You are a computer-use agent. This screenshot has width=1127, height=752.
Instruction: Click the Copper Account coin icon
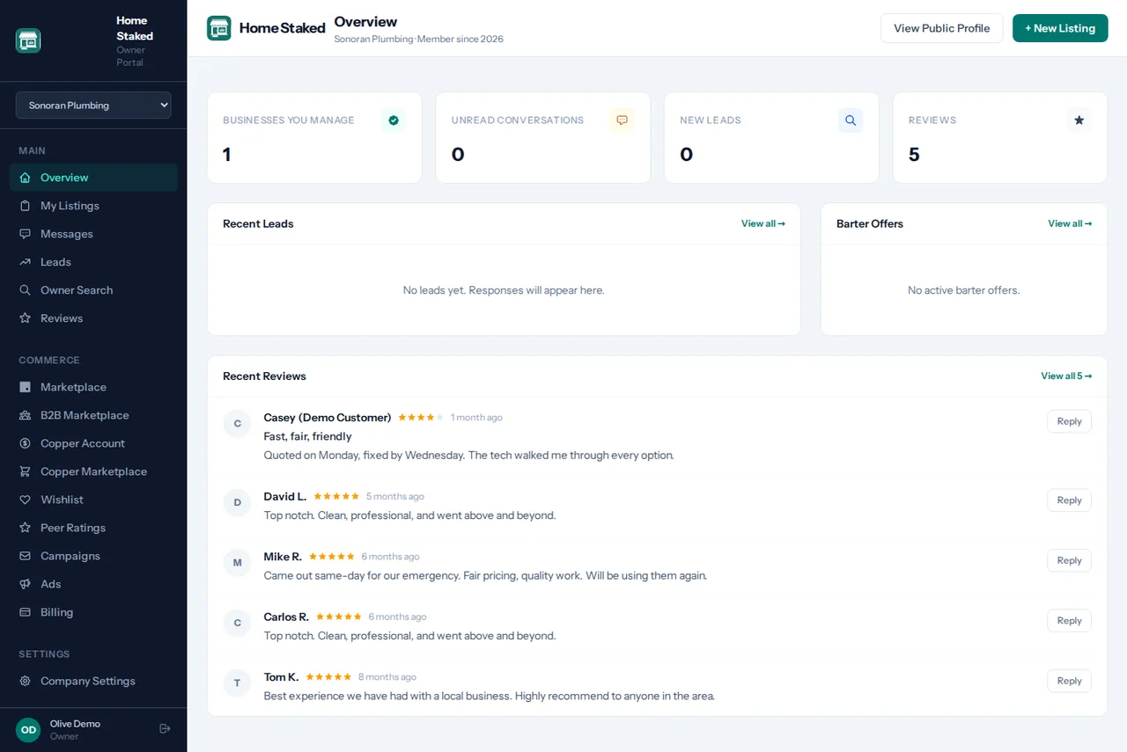[25, 443]
